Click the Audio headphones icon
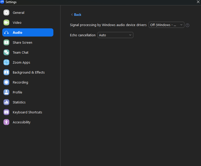Image resolution: width=201 pixels, height=166 pixels. coord(6,32)
